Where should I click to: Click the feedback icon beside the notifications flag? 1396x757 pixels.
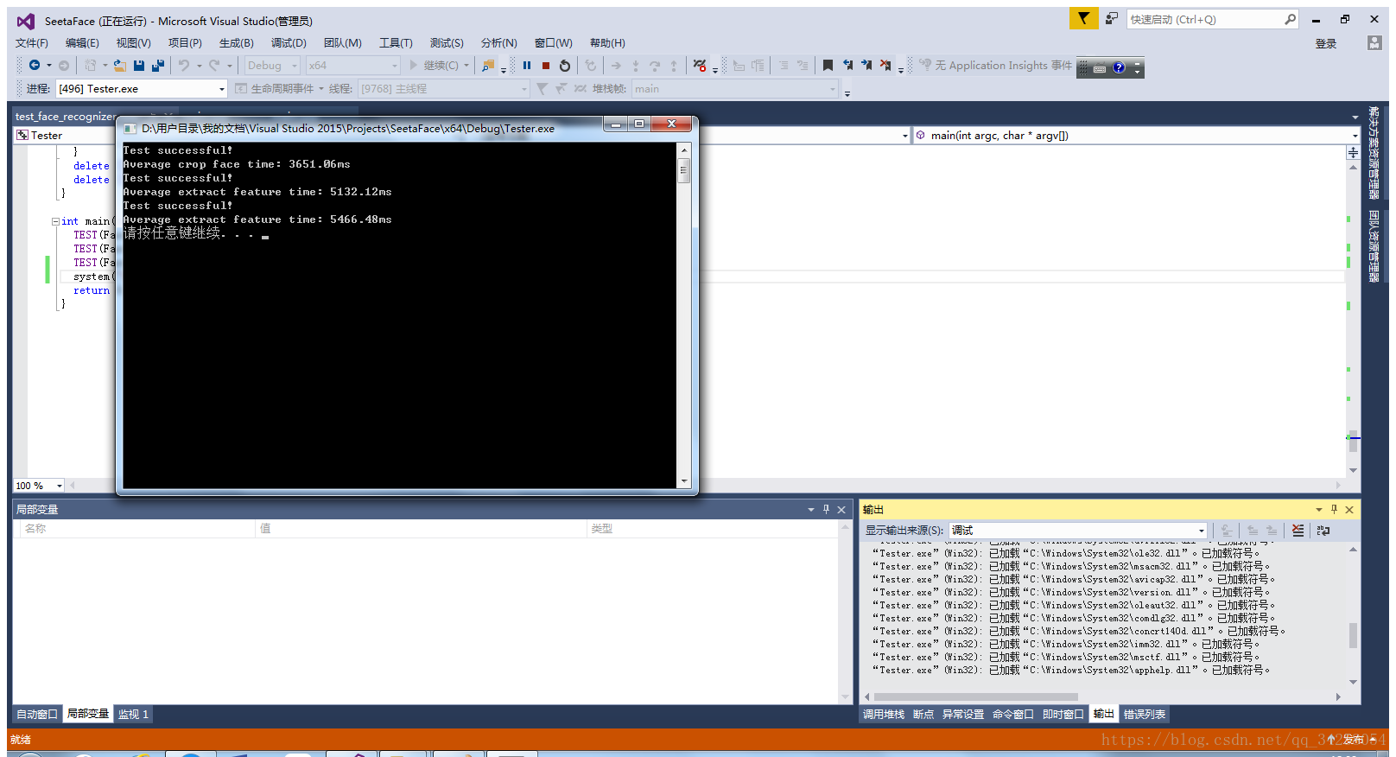1112,18
